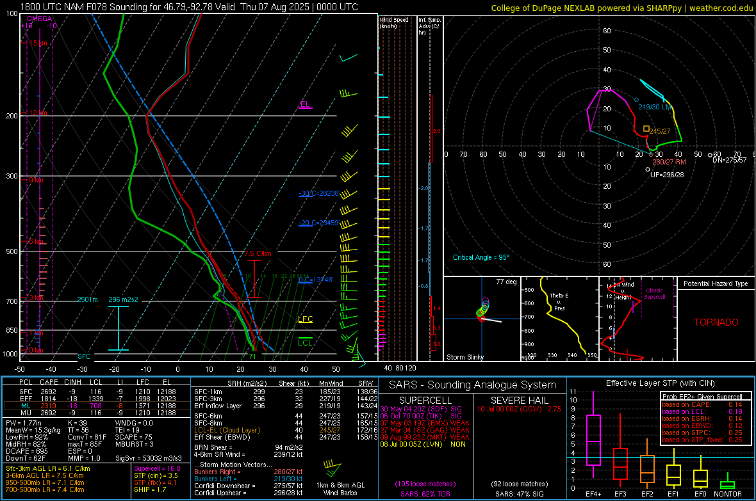Click the 'OMEGA' label

pos(40,19)
